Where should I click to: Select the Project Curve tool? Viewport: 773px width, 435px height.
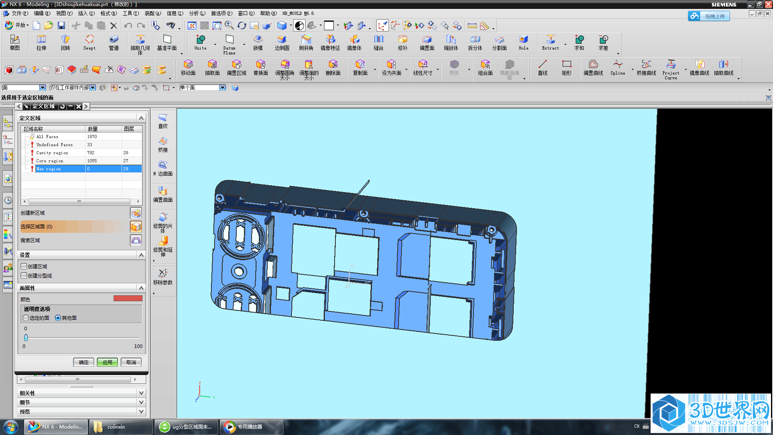671,69
